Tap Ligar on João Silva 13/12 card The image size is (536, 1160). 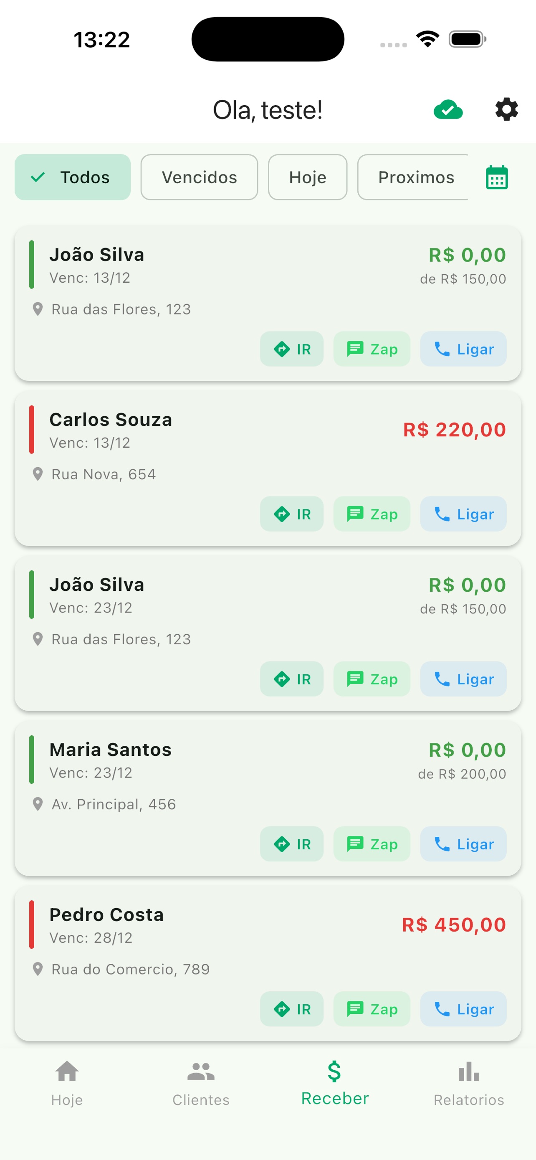463,349
